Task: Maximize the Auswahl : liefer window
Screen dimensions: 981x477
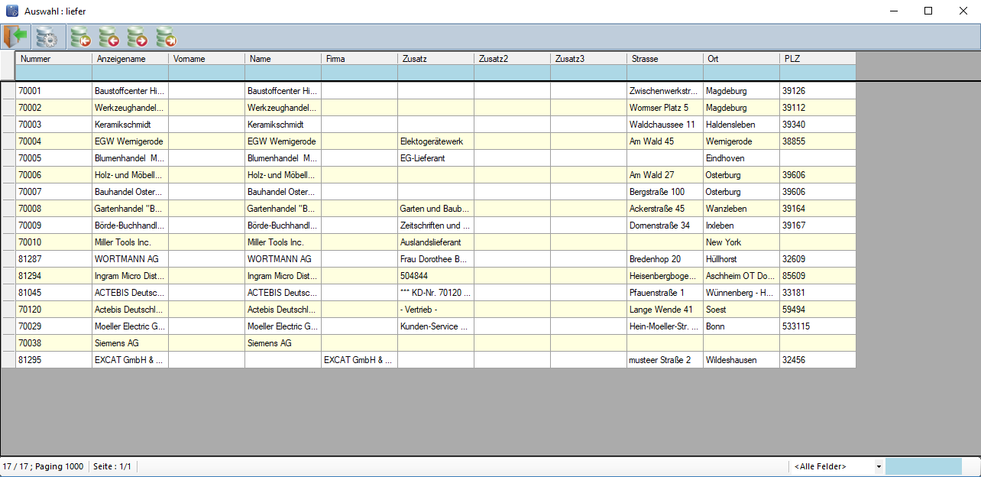Action: [928, 11]
